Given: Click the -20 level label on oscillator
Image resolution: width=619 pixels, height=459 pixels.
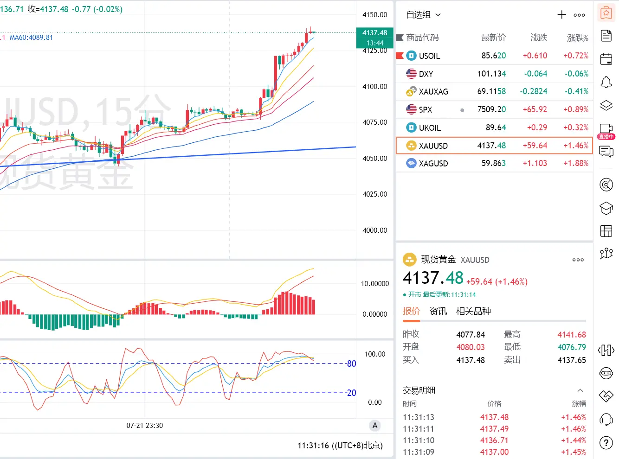Looking at the screenshot, I should tap(351, 393).
